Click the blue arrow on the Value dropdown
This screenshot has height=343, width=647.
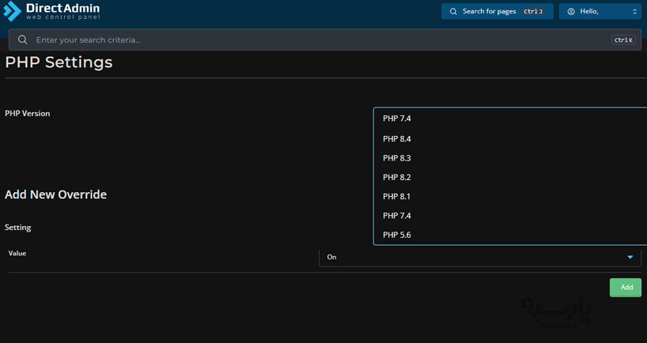[x=630, y=258]
